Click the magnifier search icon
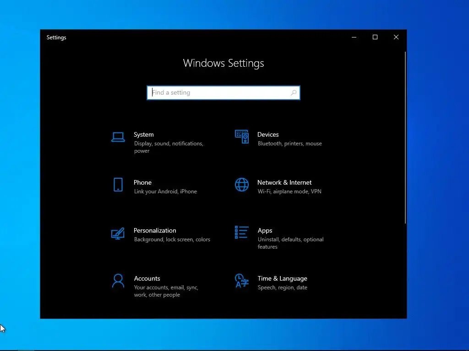Screen dimensions: 469x351 coord(294,93)
